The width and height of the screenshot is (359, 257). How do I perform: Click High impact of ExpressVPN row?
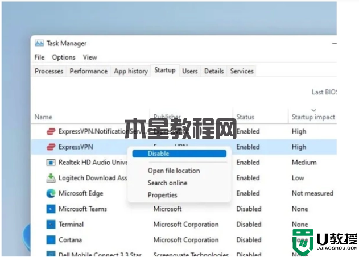[x=299, y=147]
